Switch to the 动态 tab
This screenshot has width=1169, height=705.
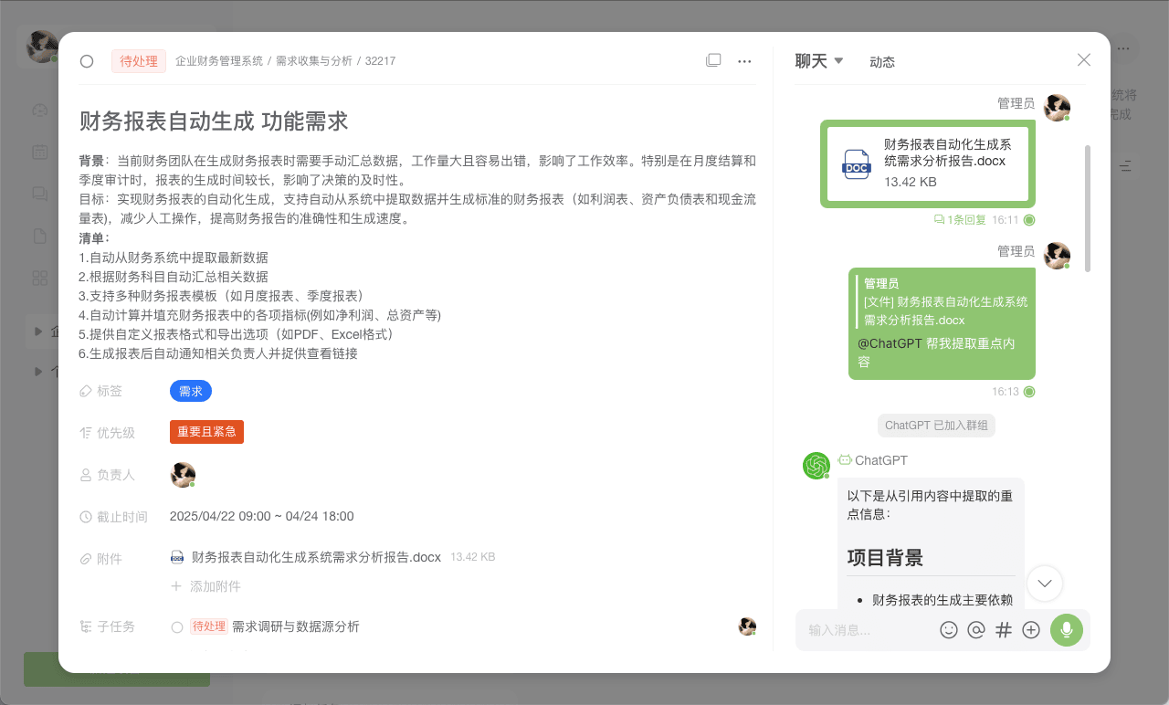coord(882,61)
